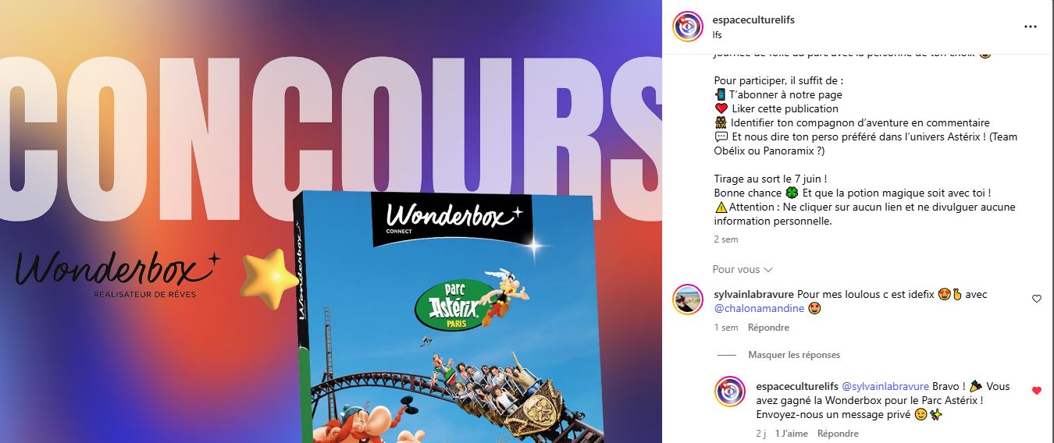Open espaceculturelifs username in post header
Image resolution: width=1054 pixels, height=443 pixels.
tap(754, 19)
